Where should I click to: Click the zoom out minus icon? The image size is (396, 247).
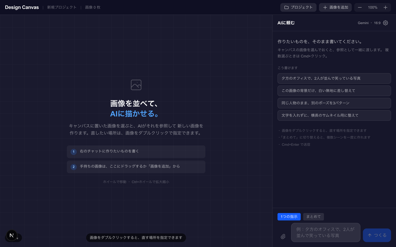click(x=360, y=7)
